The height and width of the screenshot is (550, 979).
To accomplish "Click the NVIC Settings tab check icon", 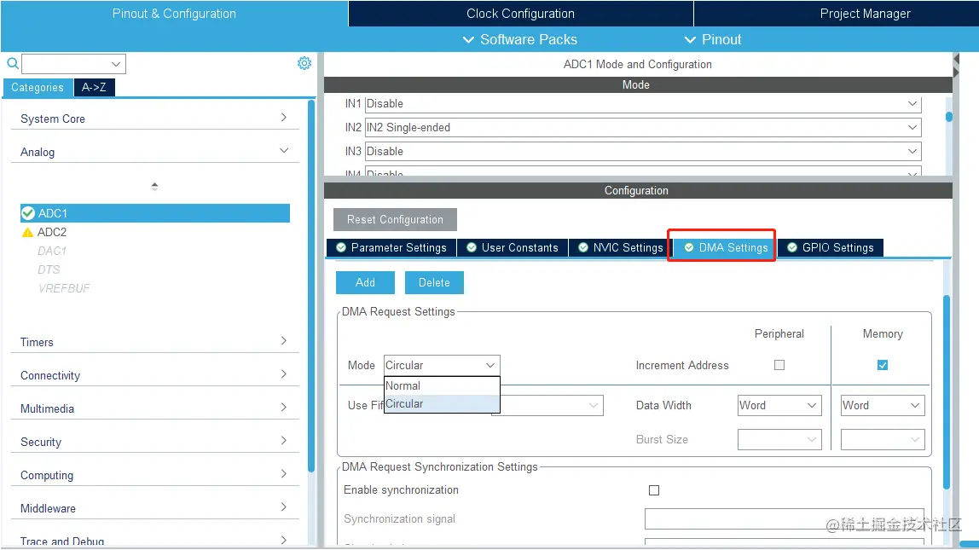I will coord(583,247).
